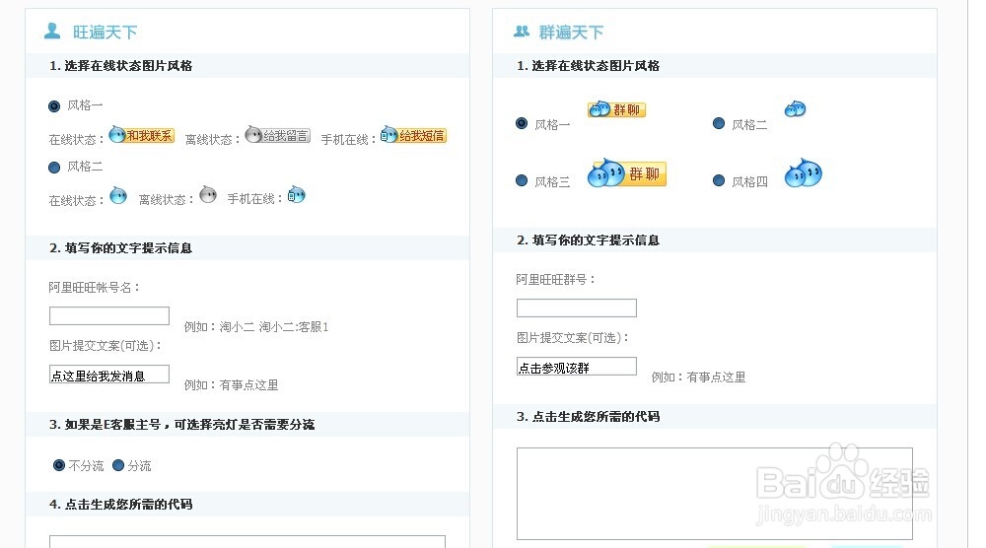
Task: Click the small blue group icon next to 风格二
Action: pos(796,108)
